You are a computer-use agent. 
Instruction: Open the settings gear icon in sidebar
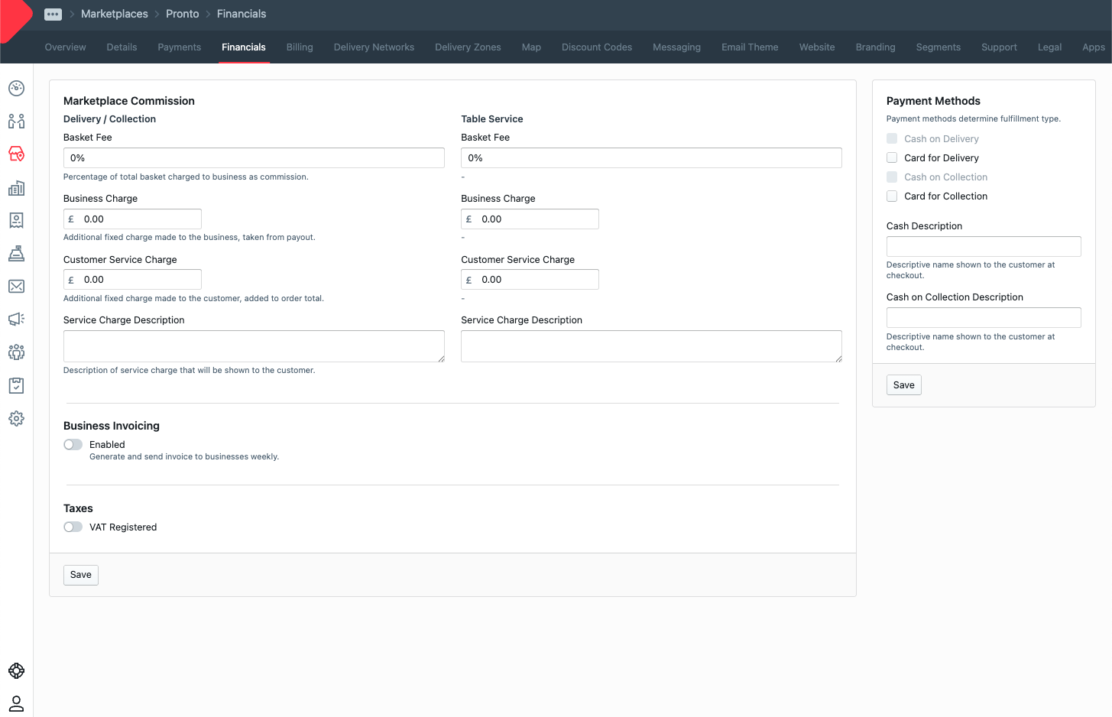pos(16,419)
